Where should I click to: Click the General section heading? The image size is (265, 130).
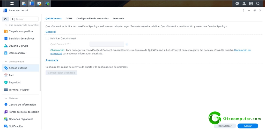click(50, 32)
